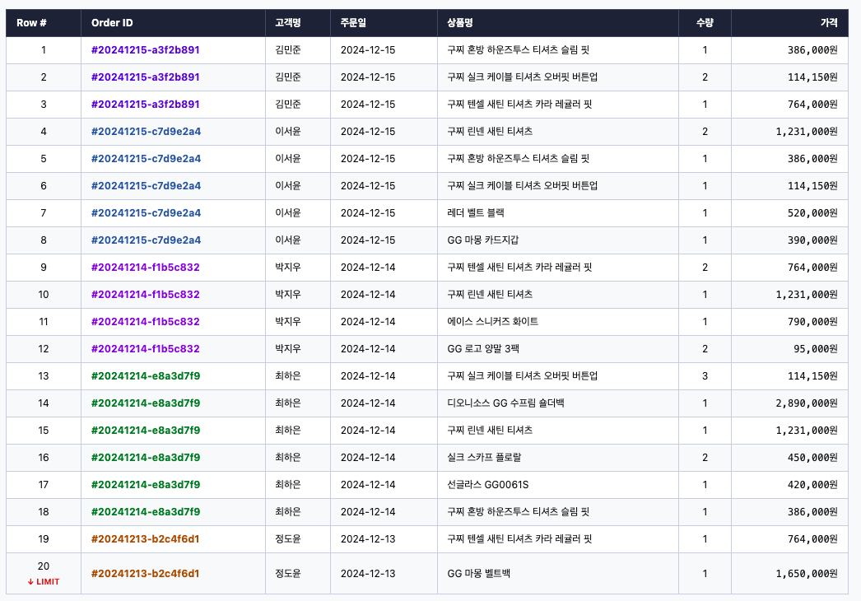
Task: Open order #20241214-e8a3d7f9 in row 13
Action: (x=146, y=375)
